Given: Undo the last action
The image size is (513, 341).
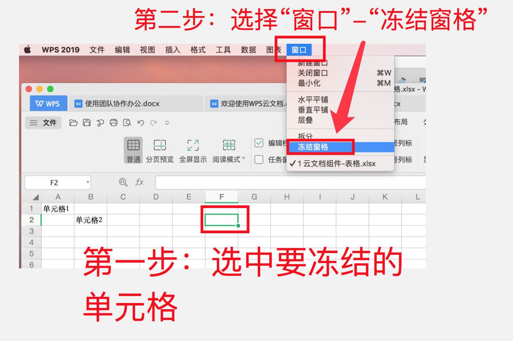Looking at the screenshot, I should coord(140,123).
